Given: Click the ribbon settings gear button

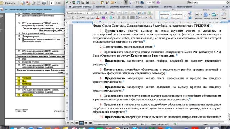Looking at the screenshot, I should click(x=227, y=7).
